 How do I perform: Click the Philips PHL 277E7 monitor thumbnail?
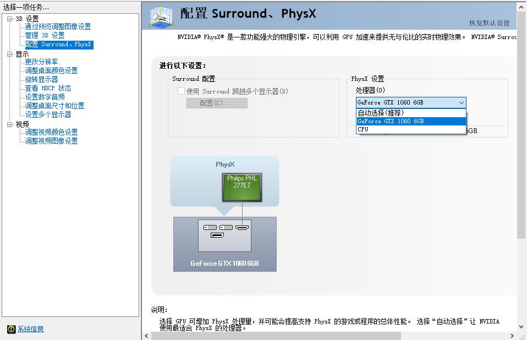[242, 188]
